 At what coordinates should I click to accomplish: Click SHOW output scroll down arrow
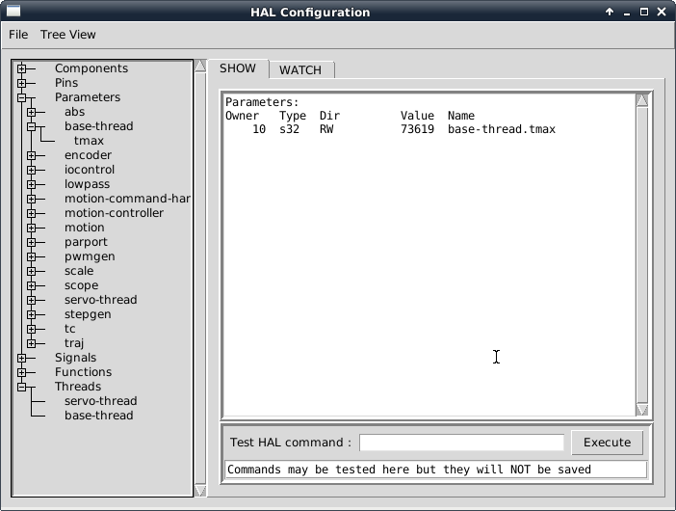click(642, 410)
